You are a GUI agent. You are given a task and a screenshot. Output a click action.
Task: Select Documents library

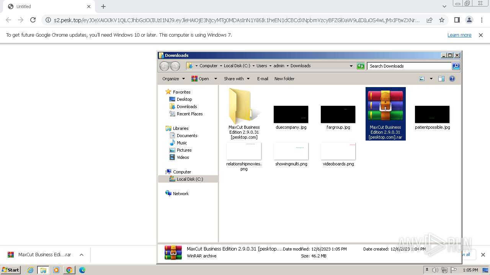pyautogui.click(x=187, y=136)
